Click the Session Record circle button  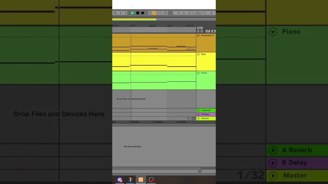point(166,13)
